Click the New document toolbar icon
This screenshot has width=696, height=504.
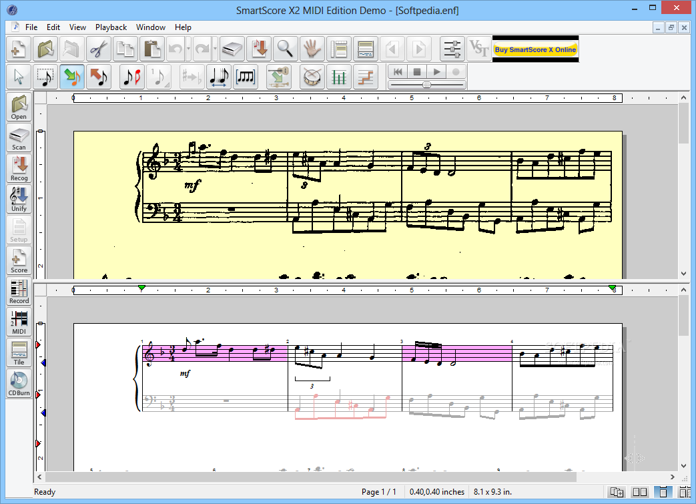[19, 49]
